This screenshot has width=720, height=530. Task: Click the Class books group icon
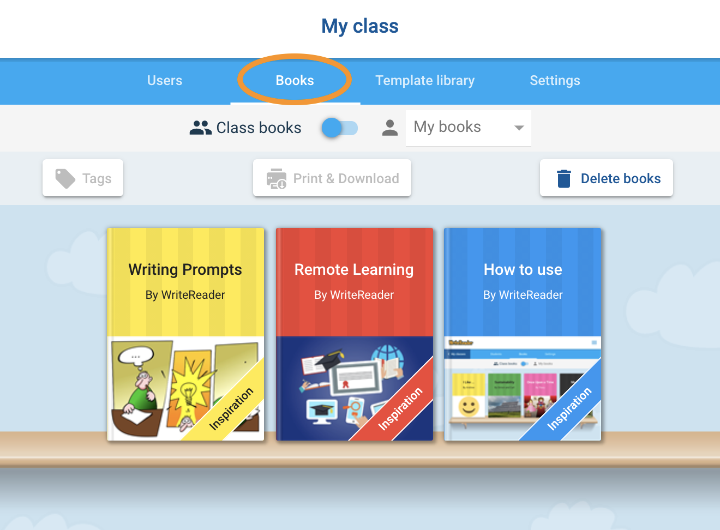(x=200, y=128)
